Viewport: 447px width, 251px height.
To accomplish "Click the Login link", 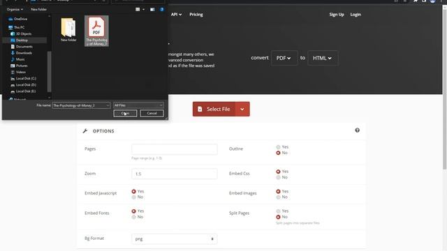I will point(356,14).
